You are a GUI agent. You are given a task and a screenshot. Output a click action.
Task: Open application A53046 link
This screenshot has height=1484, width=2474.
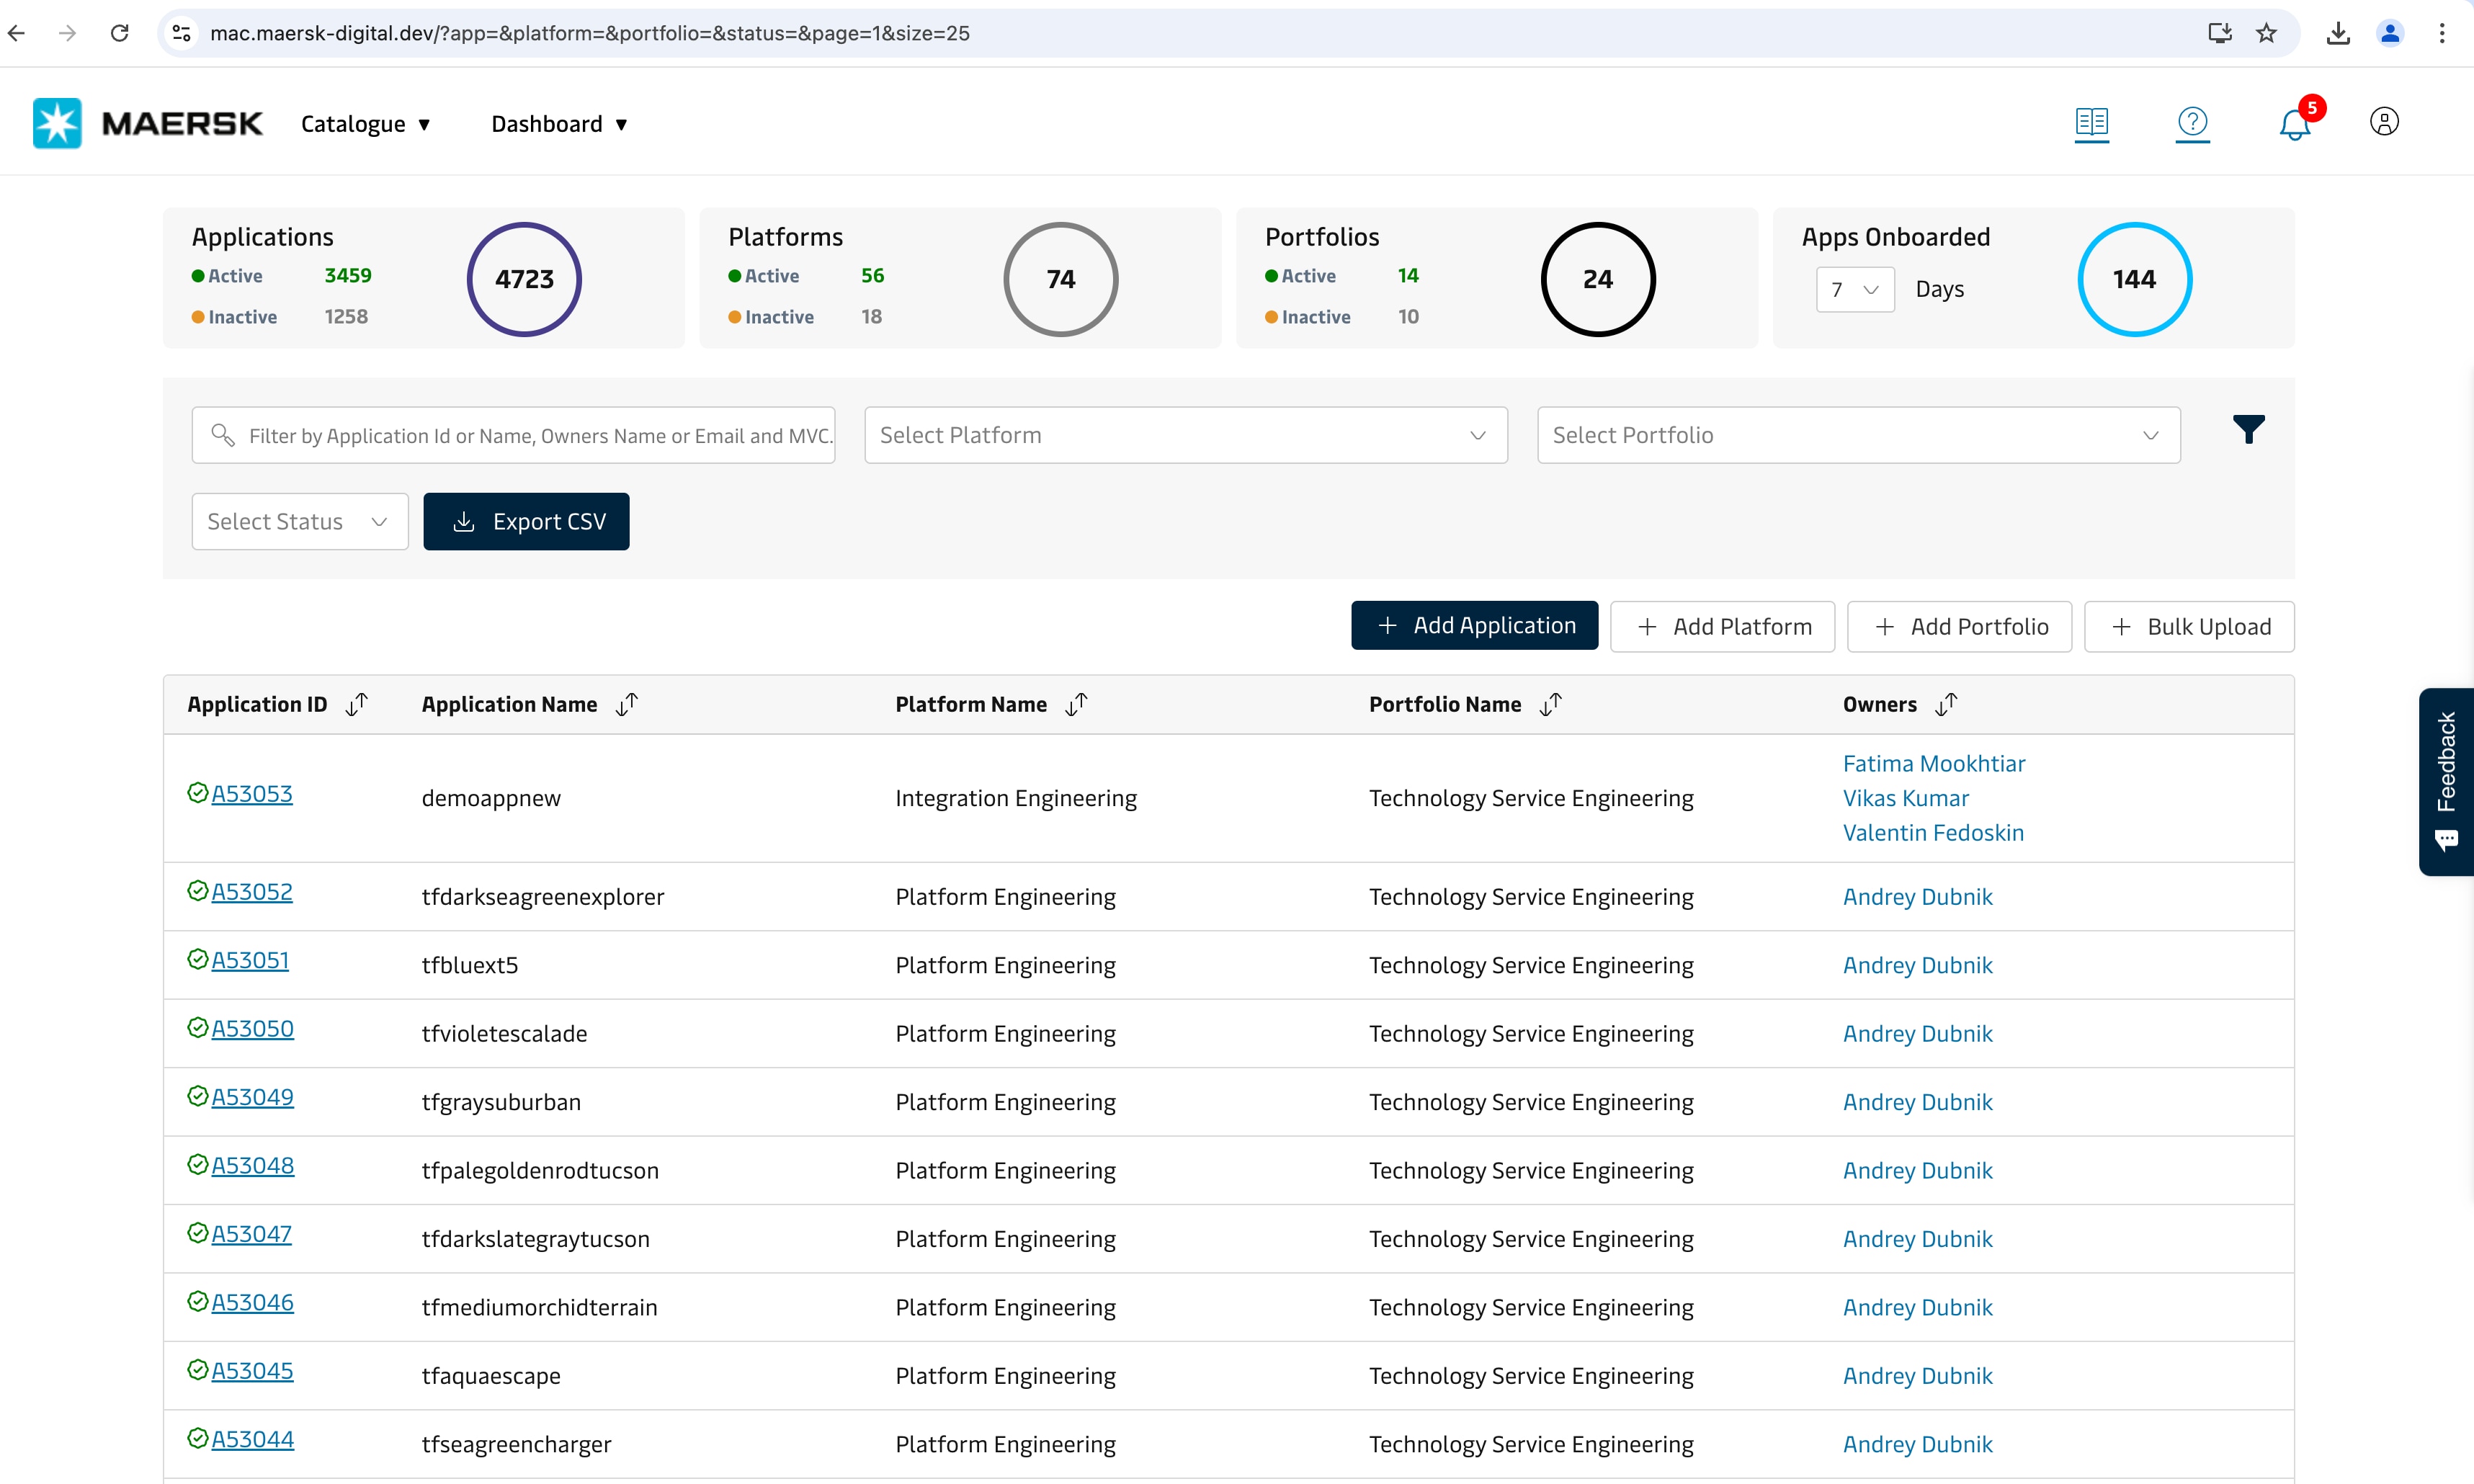click(252, 1303)
